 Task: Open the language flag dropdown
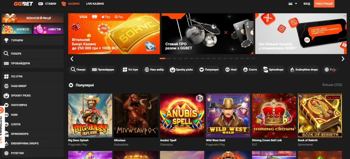coord(293,4)
